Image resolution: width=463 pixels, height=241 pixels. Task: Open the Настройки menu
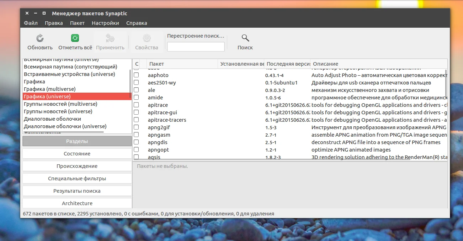(105, 23)
